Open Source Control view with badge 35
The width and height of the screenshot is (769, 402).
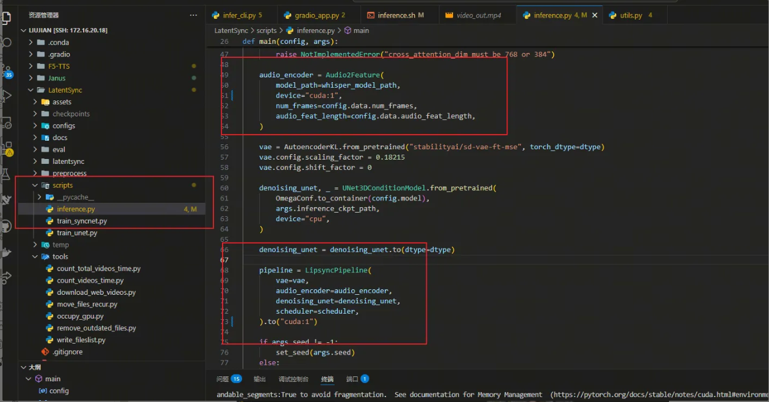click(7, 72)
